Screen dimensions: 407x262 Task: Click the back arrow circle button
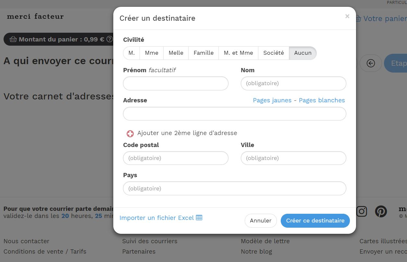[x=371, y=63]
